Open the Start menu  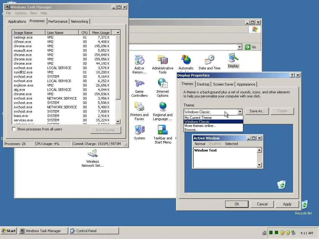tap(8, 231)
